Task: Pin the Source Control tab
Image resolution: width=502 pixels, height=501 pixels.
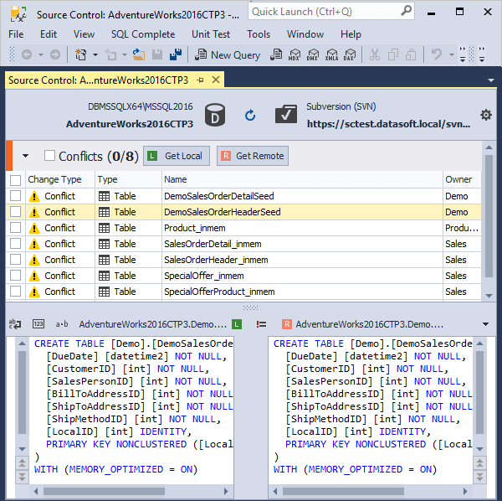Action: 201,80
